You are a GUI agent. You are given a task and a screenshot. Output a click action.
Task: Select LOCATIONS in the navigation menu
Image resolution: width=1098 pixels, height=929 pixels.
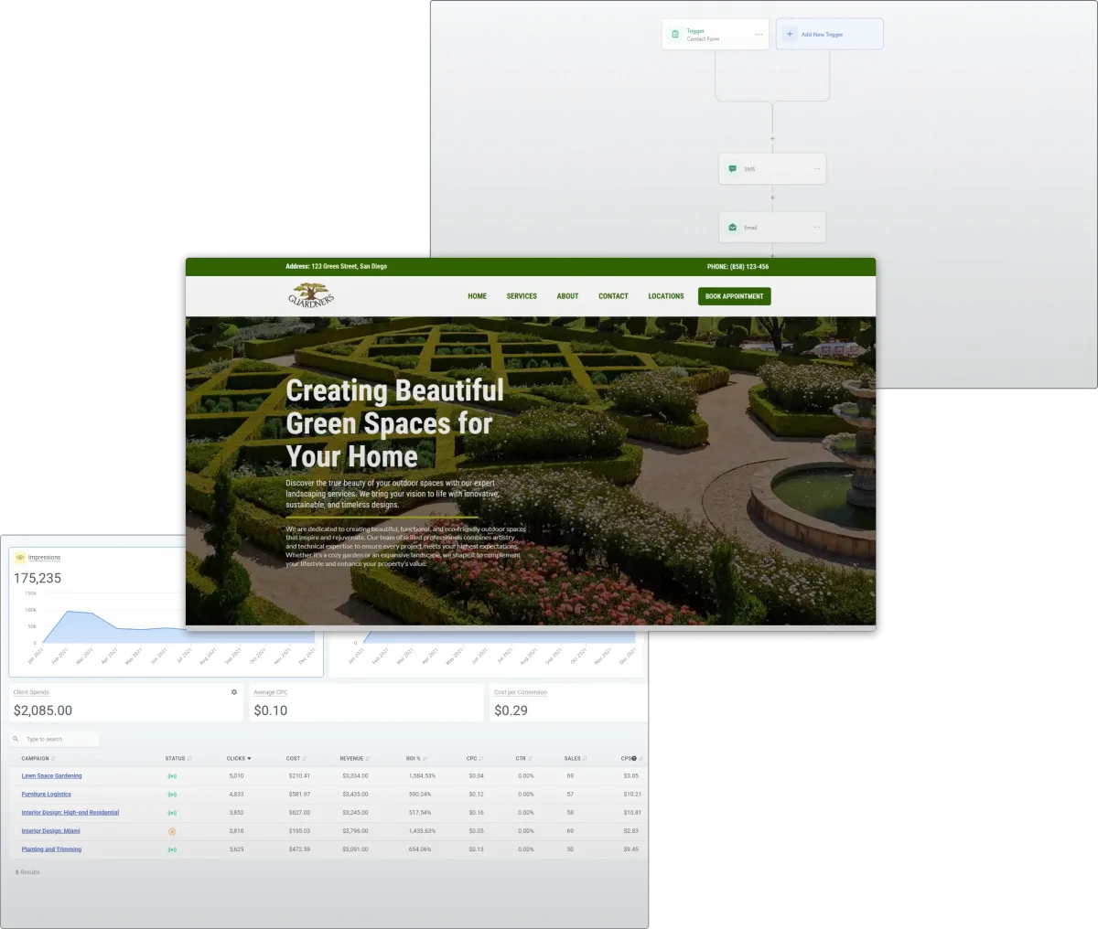[x=666, y=295]
